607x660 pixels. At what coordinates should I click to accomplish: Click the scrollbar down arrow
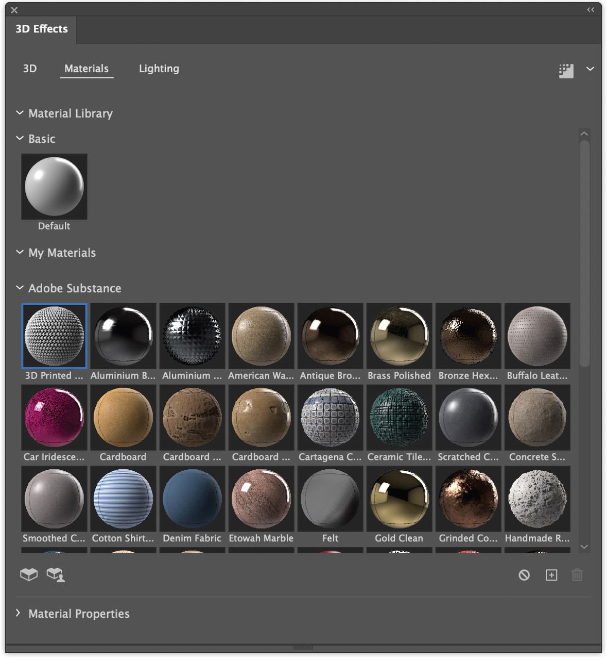point(584,547)
